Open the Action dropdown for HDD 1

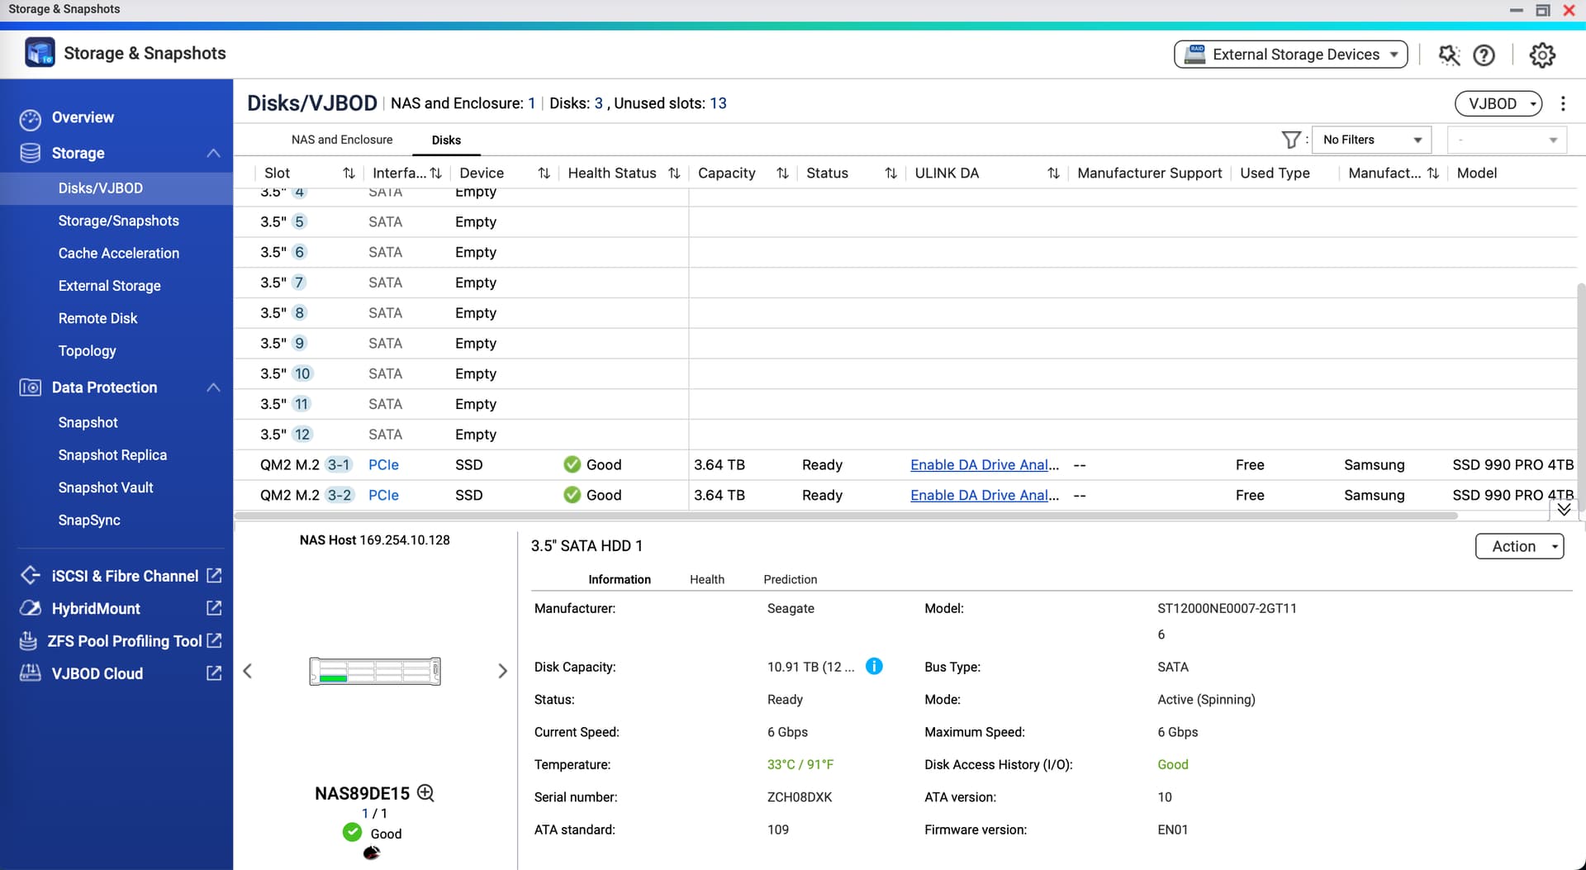pos(1519,546)
